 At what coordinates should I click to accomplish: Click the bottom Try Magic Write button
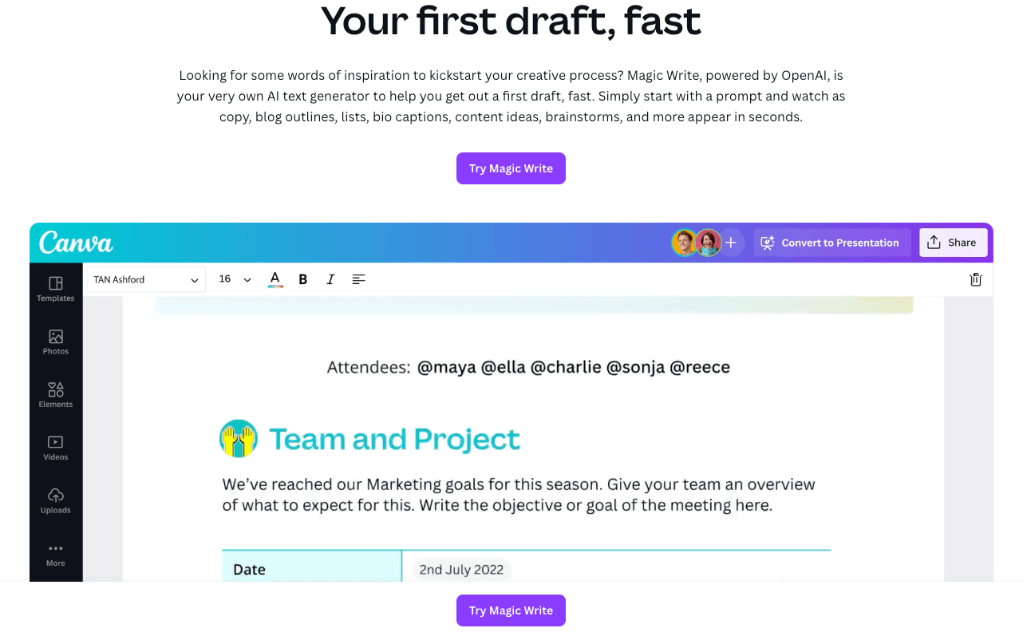pyautogui.click(x=511, y=610)
